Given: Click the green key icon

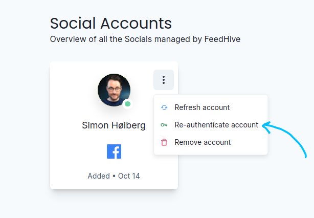Looking at the screenshot, I should coord(164,125).
